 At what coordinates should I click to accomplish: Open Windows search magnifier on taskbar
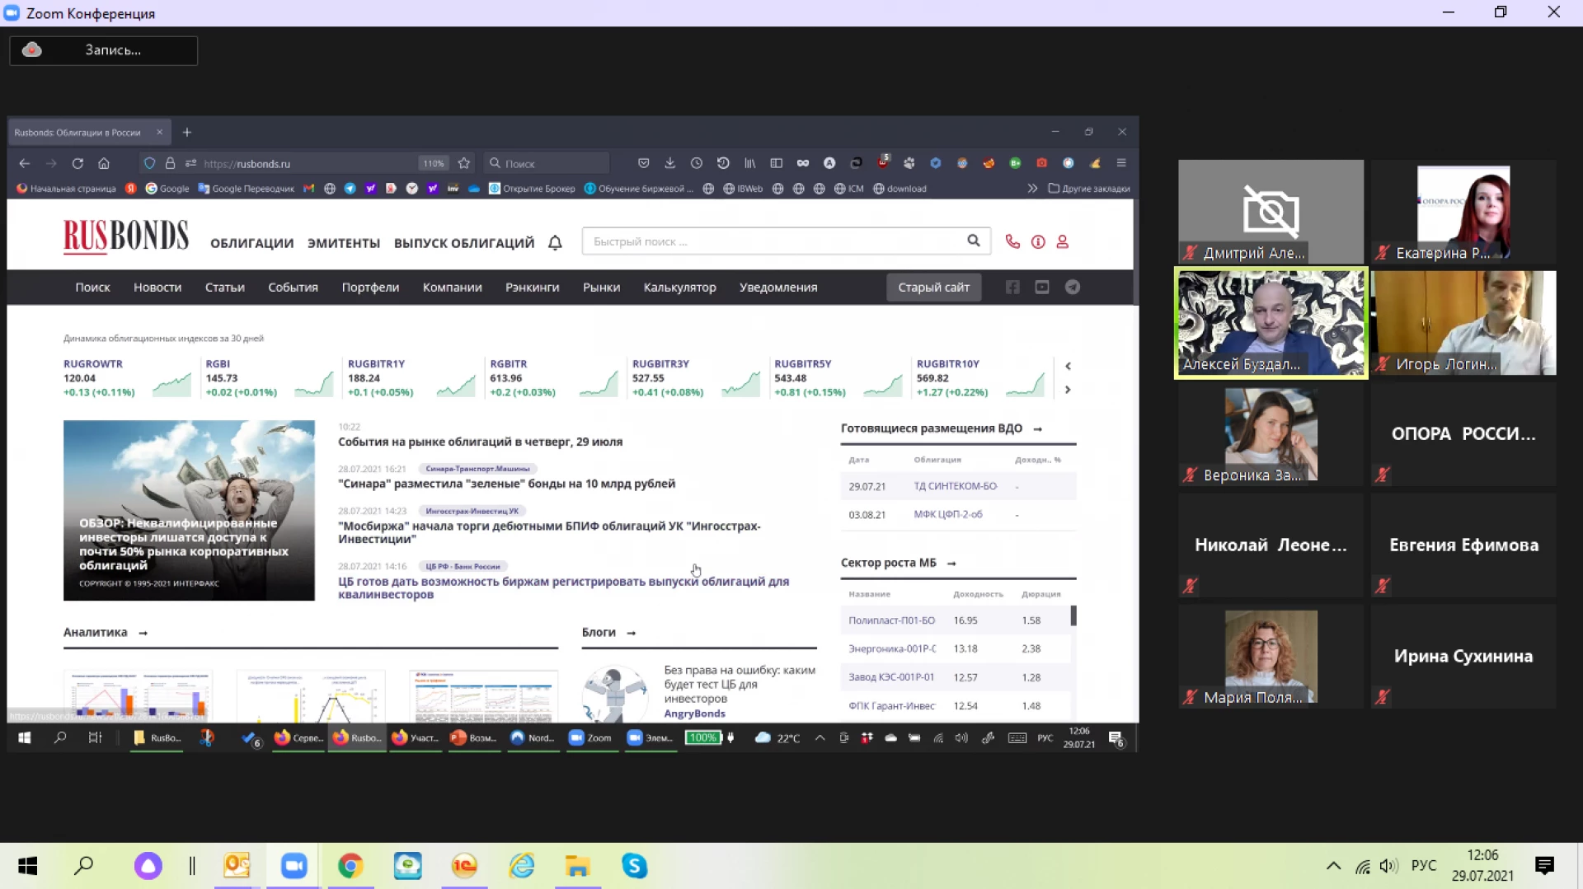coord(83,866)
